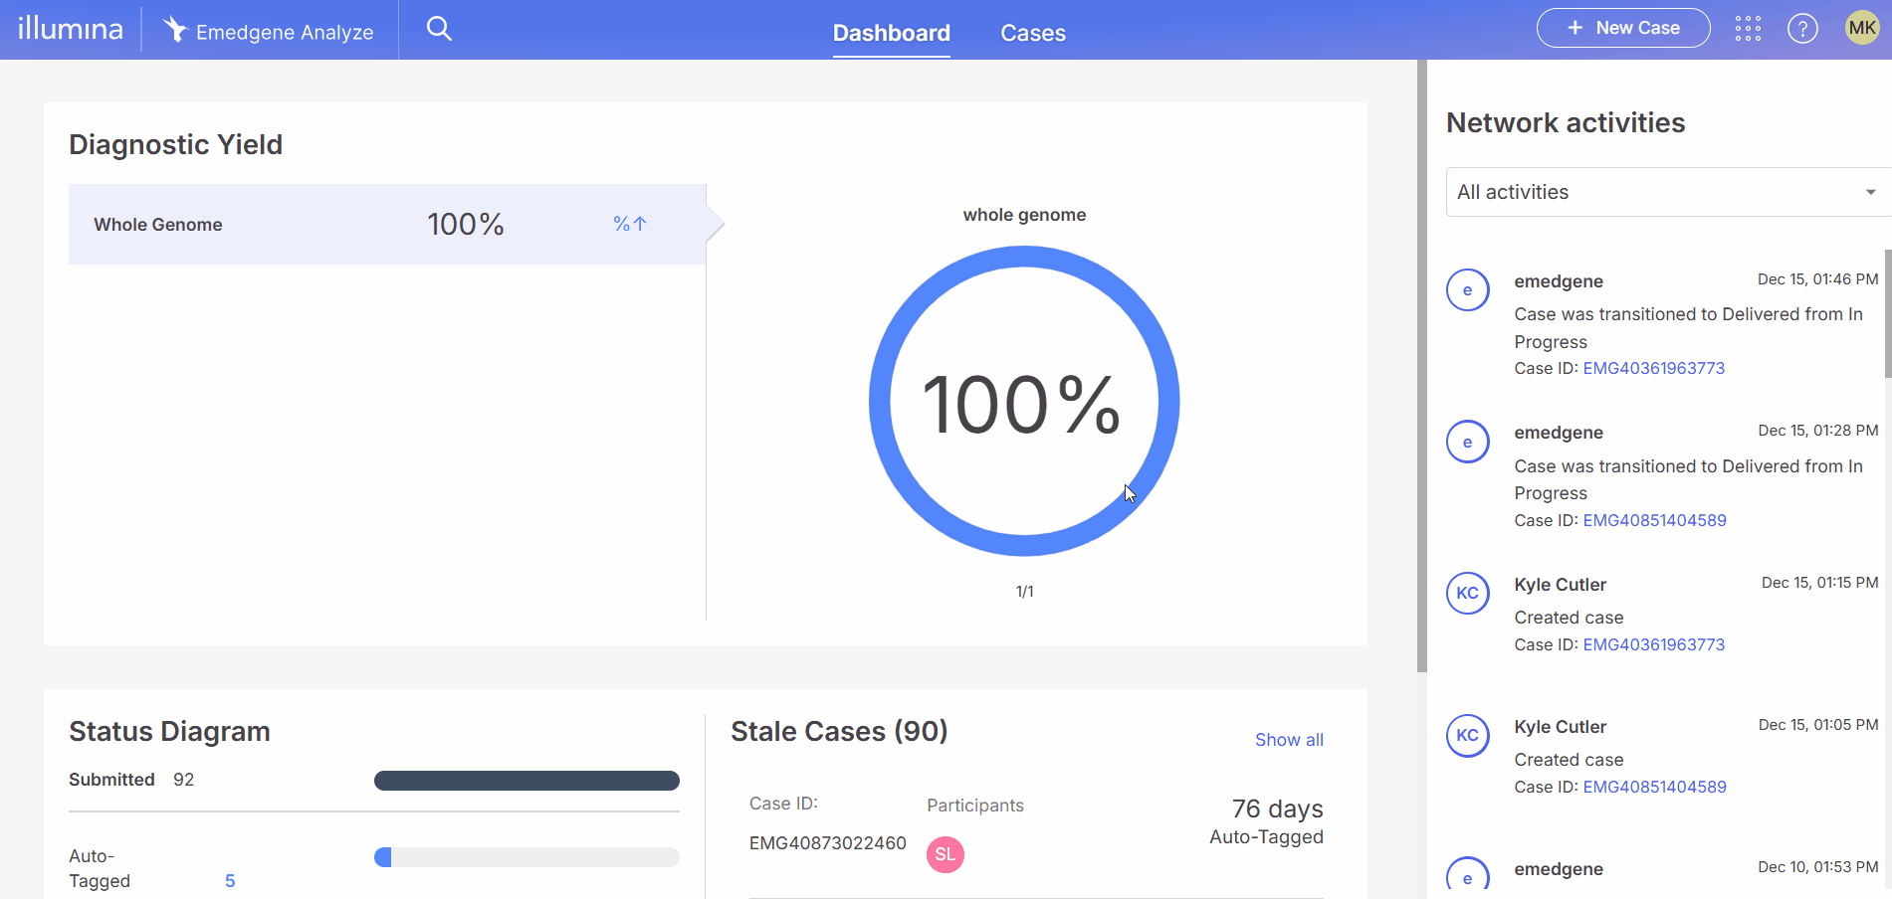
Task: Click the whole genome 100% donut chart
Action: click(1024, 402)
